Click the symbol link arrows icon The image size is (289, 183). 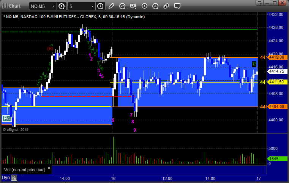(x=166, y=6)
